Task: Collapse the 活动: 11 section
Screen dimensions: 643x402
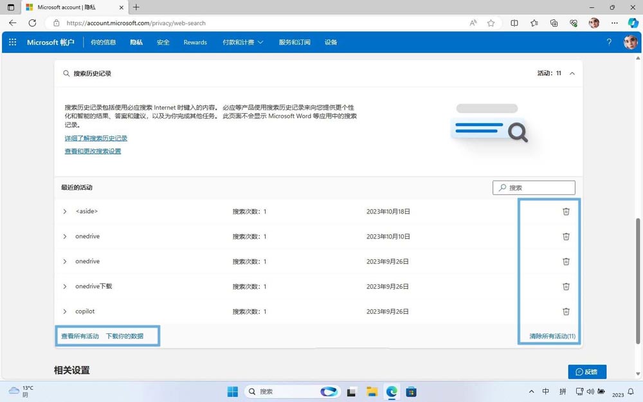Action: tap(571, 73)
